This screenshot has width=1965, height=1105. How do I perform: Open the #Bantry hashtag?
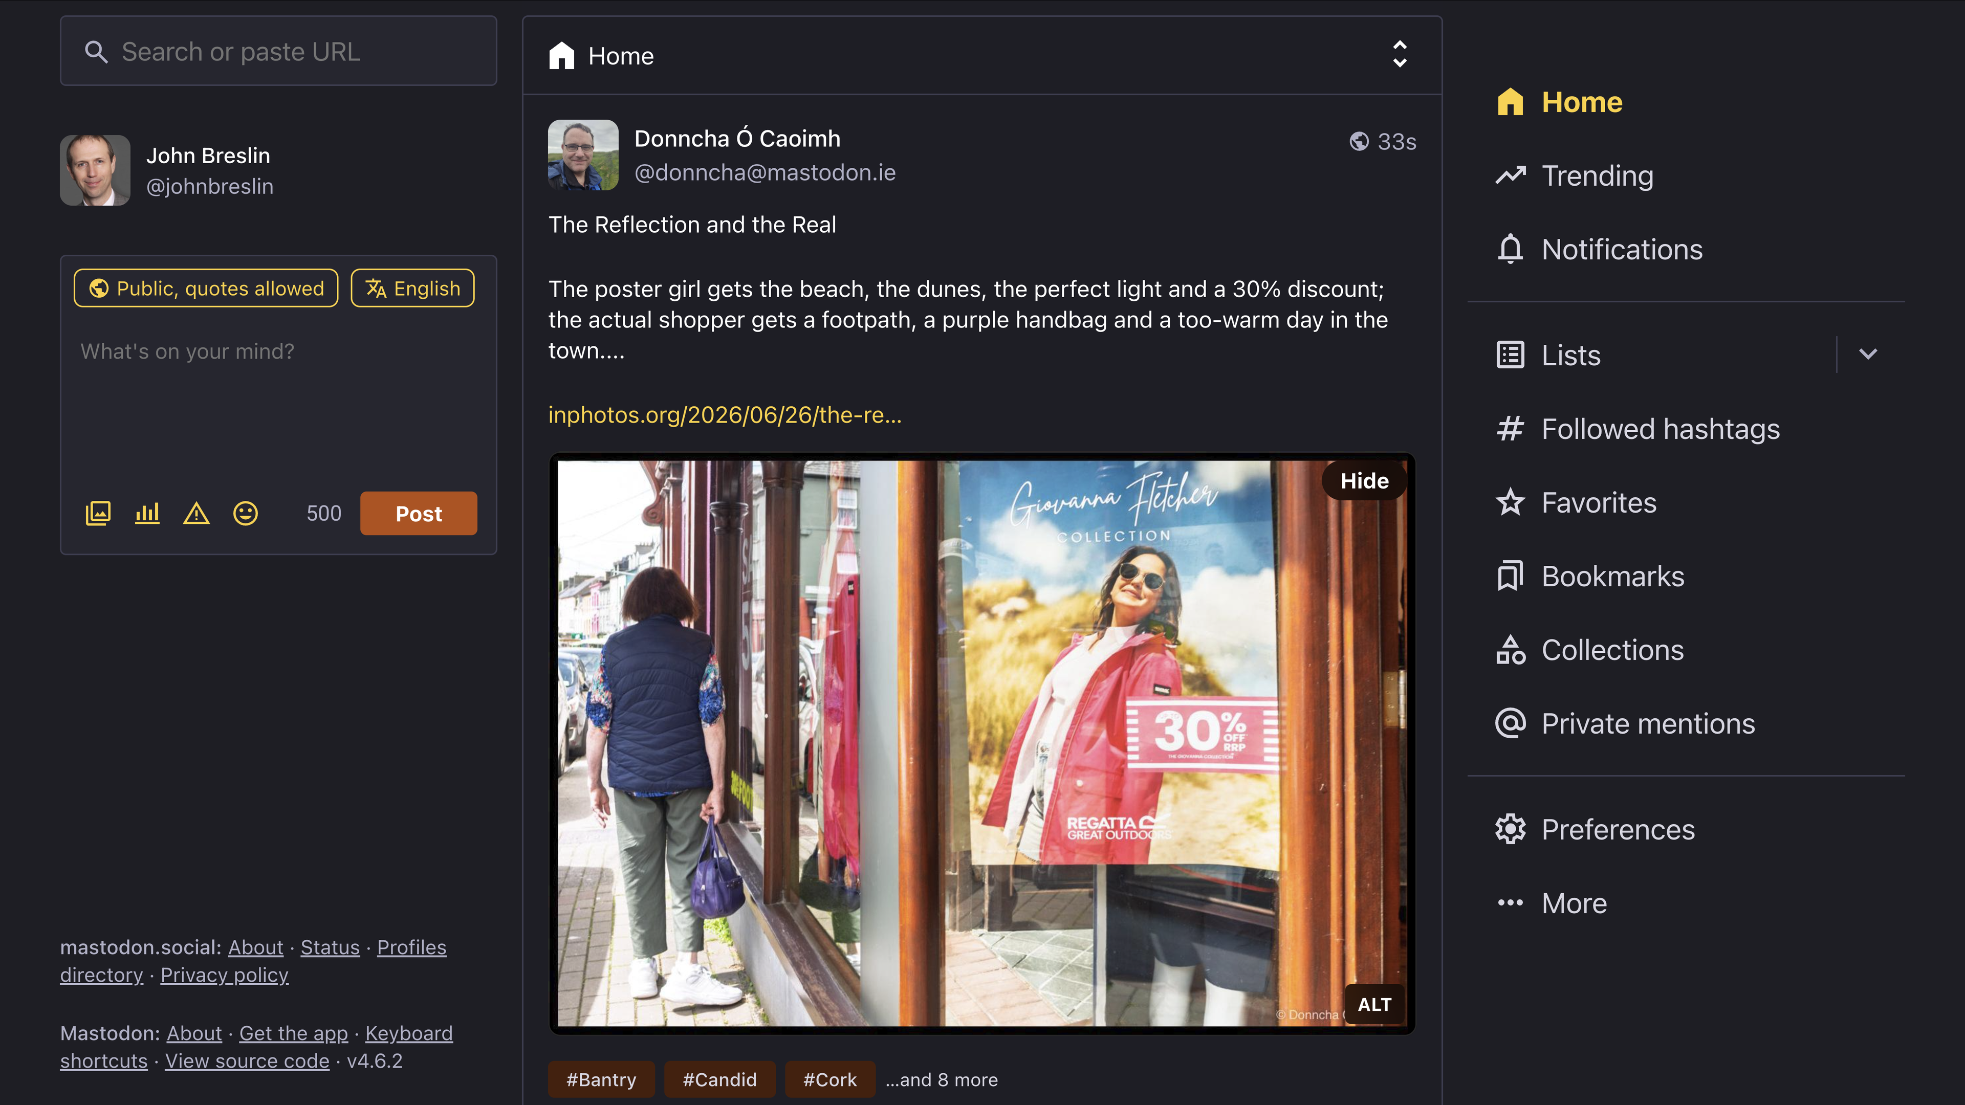pos(601,1080)
